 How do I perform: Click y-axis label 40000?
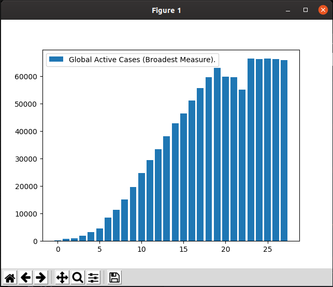click(x=26, y=132)
